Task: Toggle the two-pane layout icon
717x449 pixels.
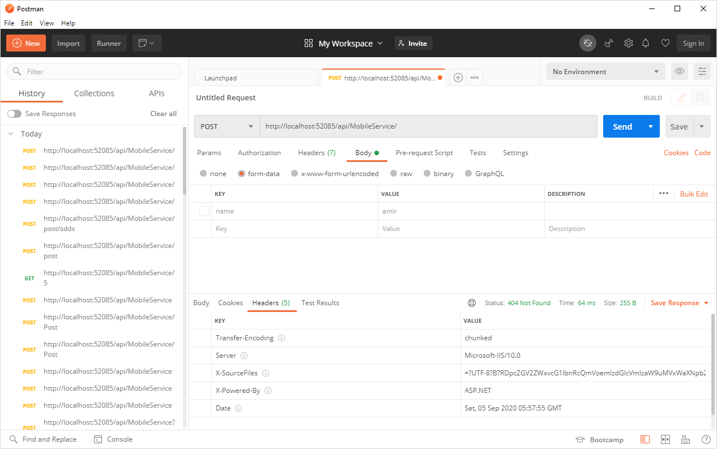Action: pos(665,439)
